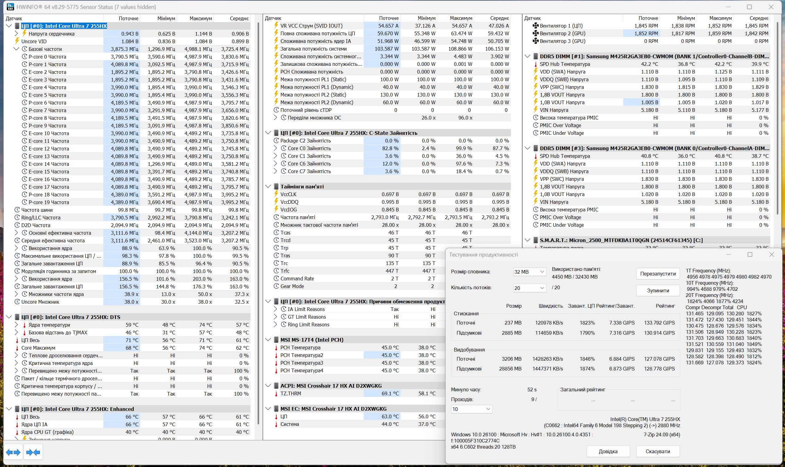The height and width of the screenshot is (467, 785).
Task: Expand the IA Limit Reasons row
Action: (x=276, y=309)
